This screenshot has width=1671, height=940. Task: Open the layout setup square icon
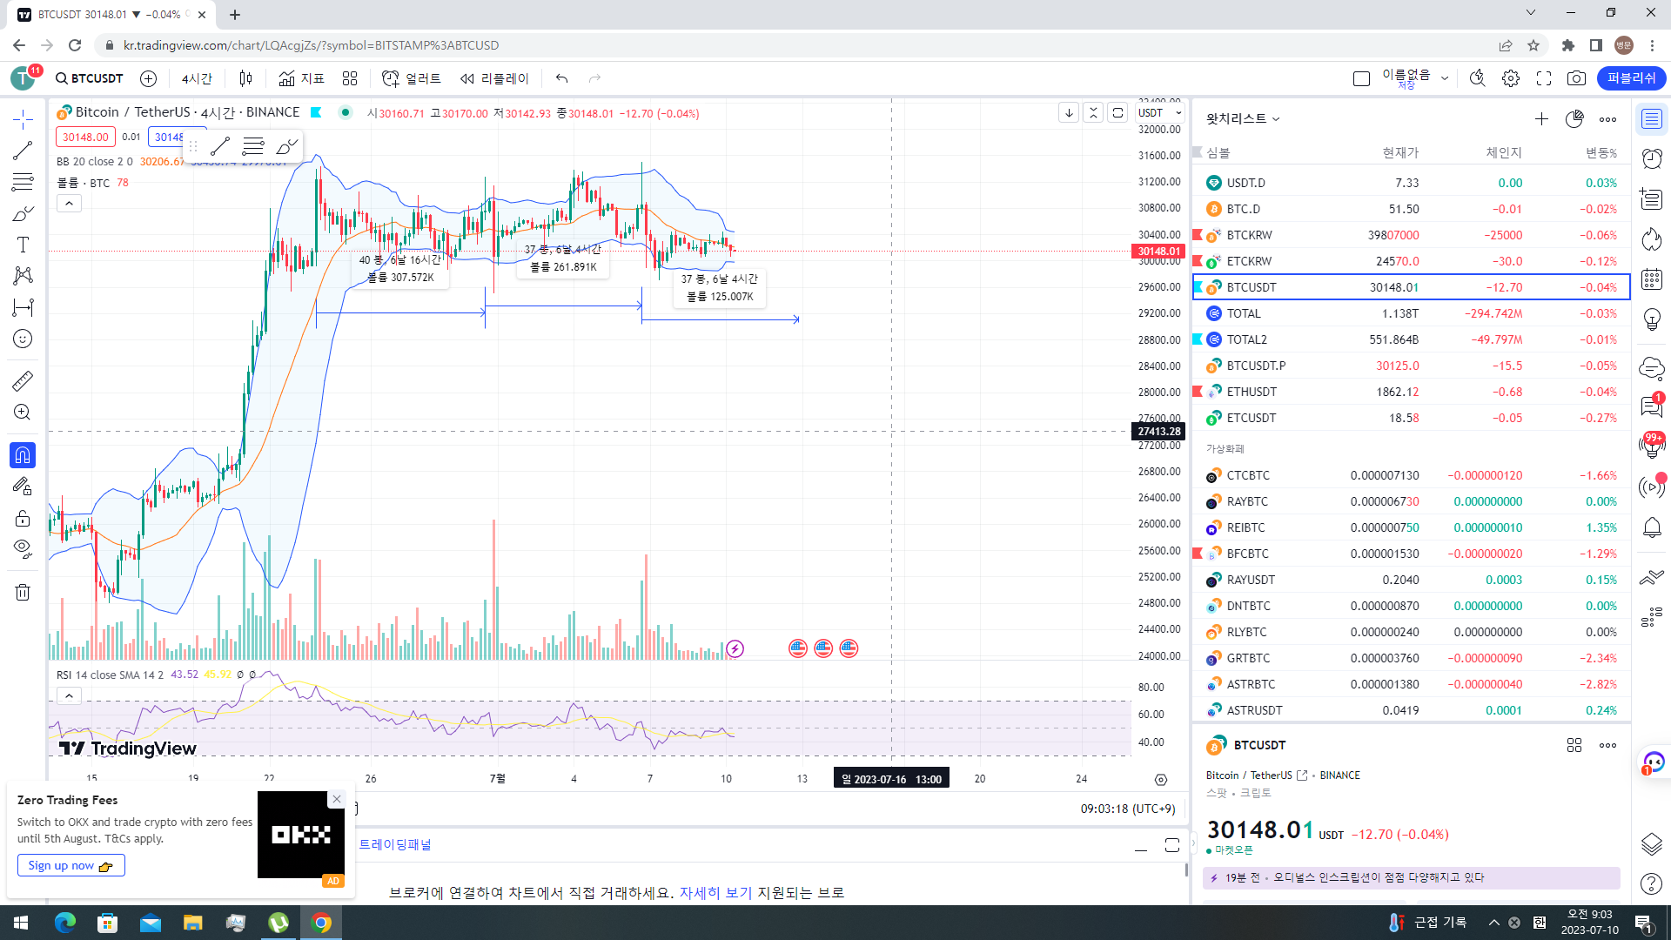pos(1361,78)
